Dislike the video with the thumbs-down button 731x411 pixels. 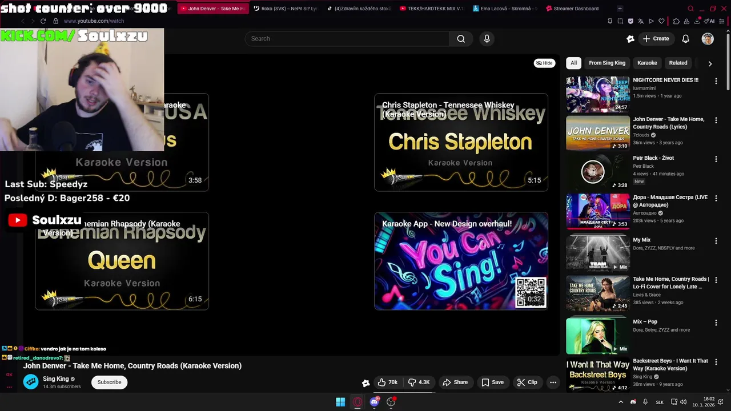419,382
